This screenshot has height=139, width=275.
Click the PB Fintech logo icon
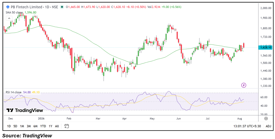(x=8, y=7)
